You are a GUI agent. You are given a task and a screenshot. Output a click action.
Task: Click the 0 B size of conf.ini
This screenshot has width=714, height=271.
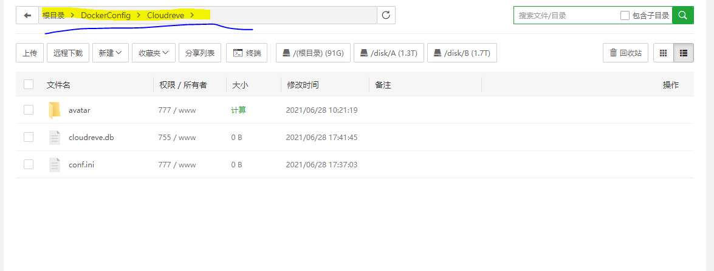236,164
